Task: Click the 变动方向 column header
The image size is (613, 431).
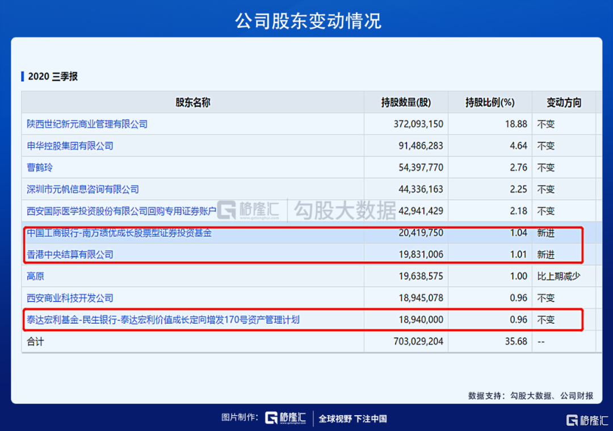Action: 564,102
